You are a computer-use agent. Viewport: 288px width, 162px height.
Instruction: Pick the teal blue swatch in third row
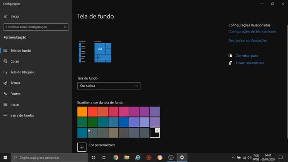click(82, 133)
